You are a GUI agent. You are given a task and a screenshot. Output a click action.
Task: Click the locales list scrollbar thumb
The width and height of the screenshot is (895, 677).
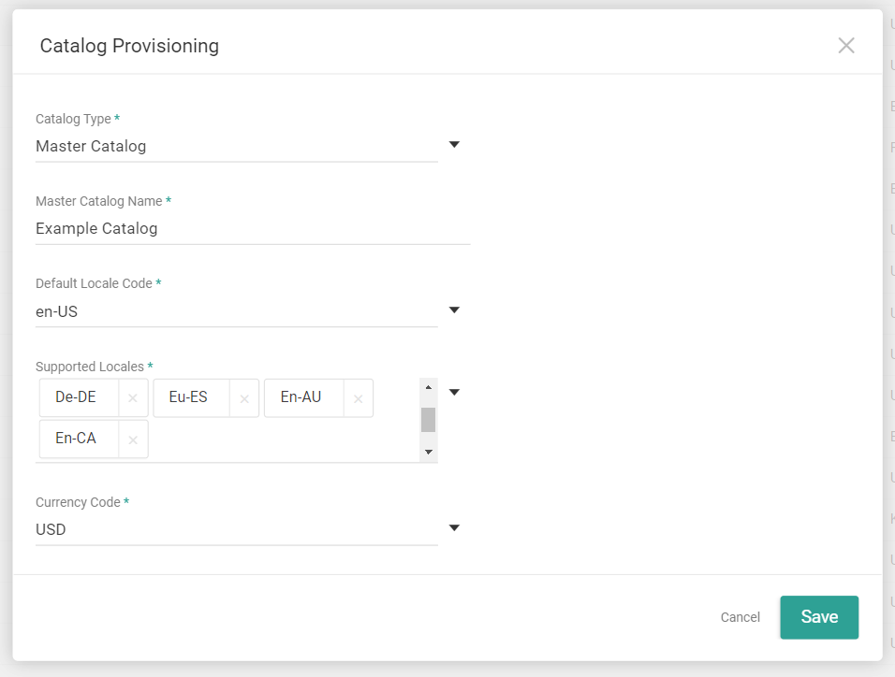coord(428,420)
